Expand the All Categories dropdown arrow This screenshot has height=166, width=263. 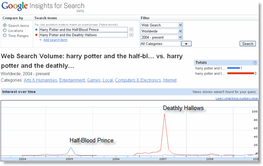pos(186,44)
